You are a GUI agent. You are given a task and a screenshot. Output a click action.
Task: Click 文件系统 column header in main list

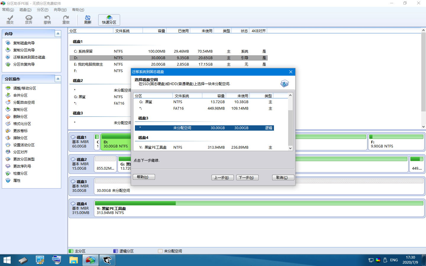(x=128, y=31)
